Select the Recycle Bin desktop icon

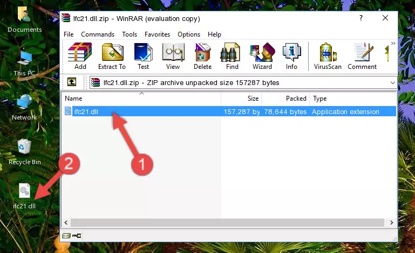[25, 152]
